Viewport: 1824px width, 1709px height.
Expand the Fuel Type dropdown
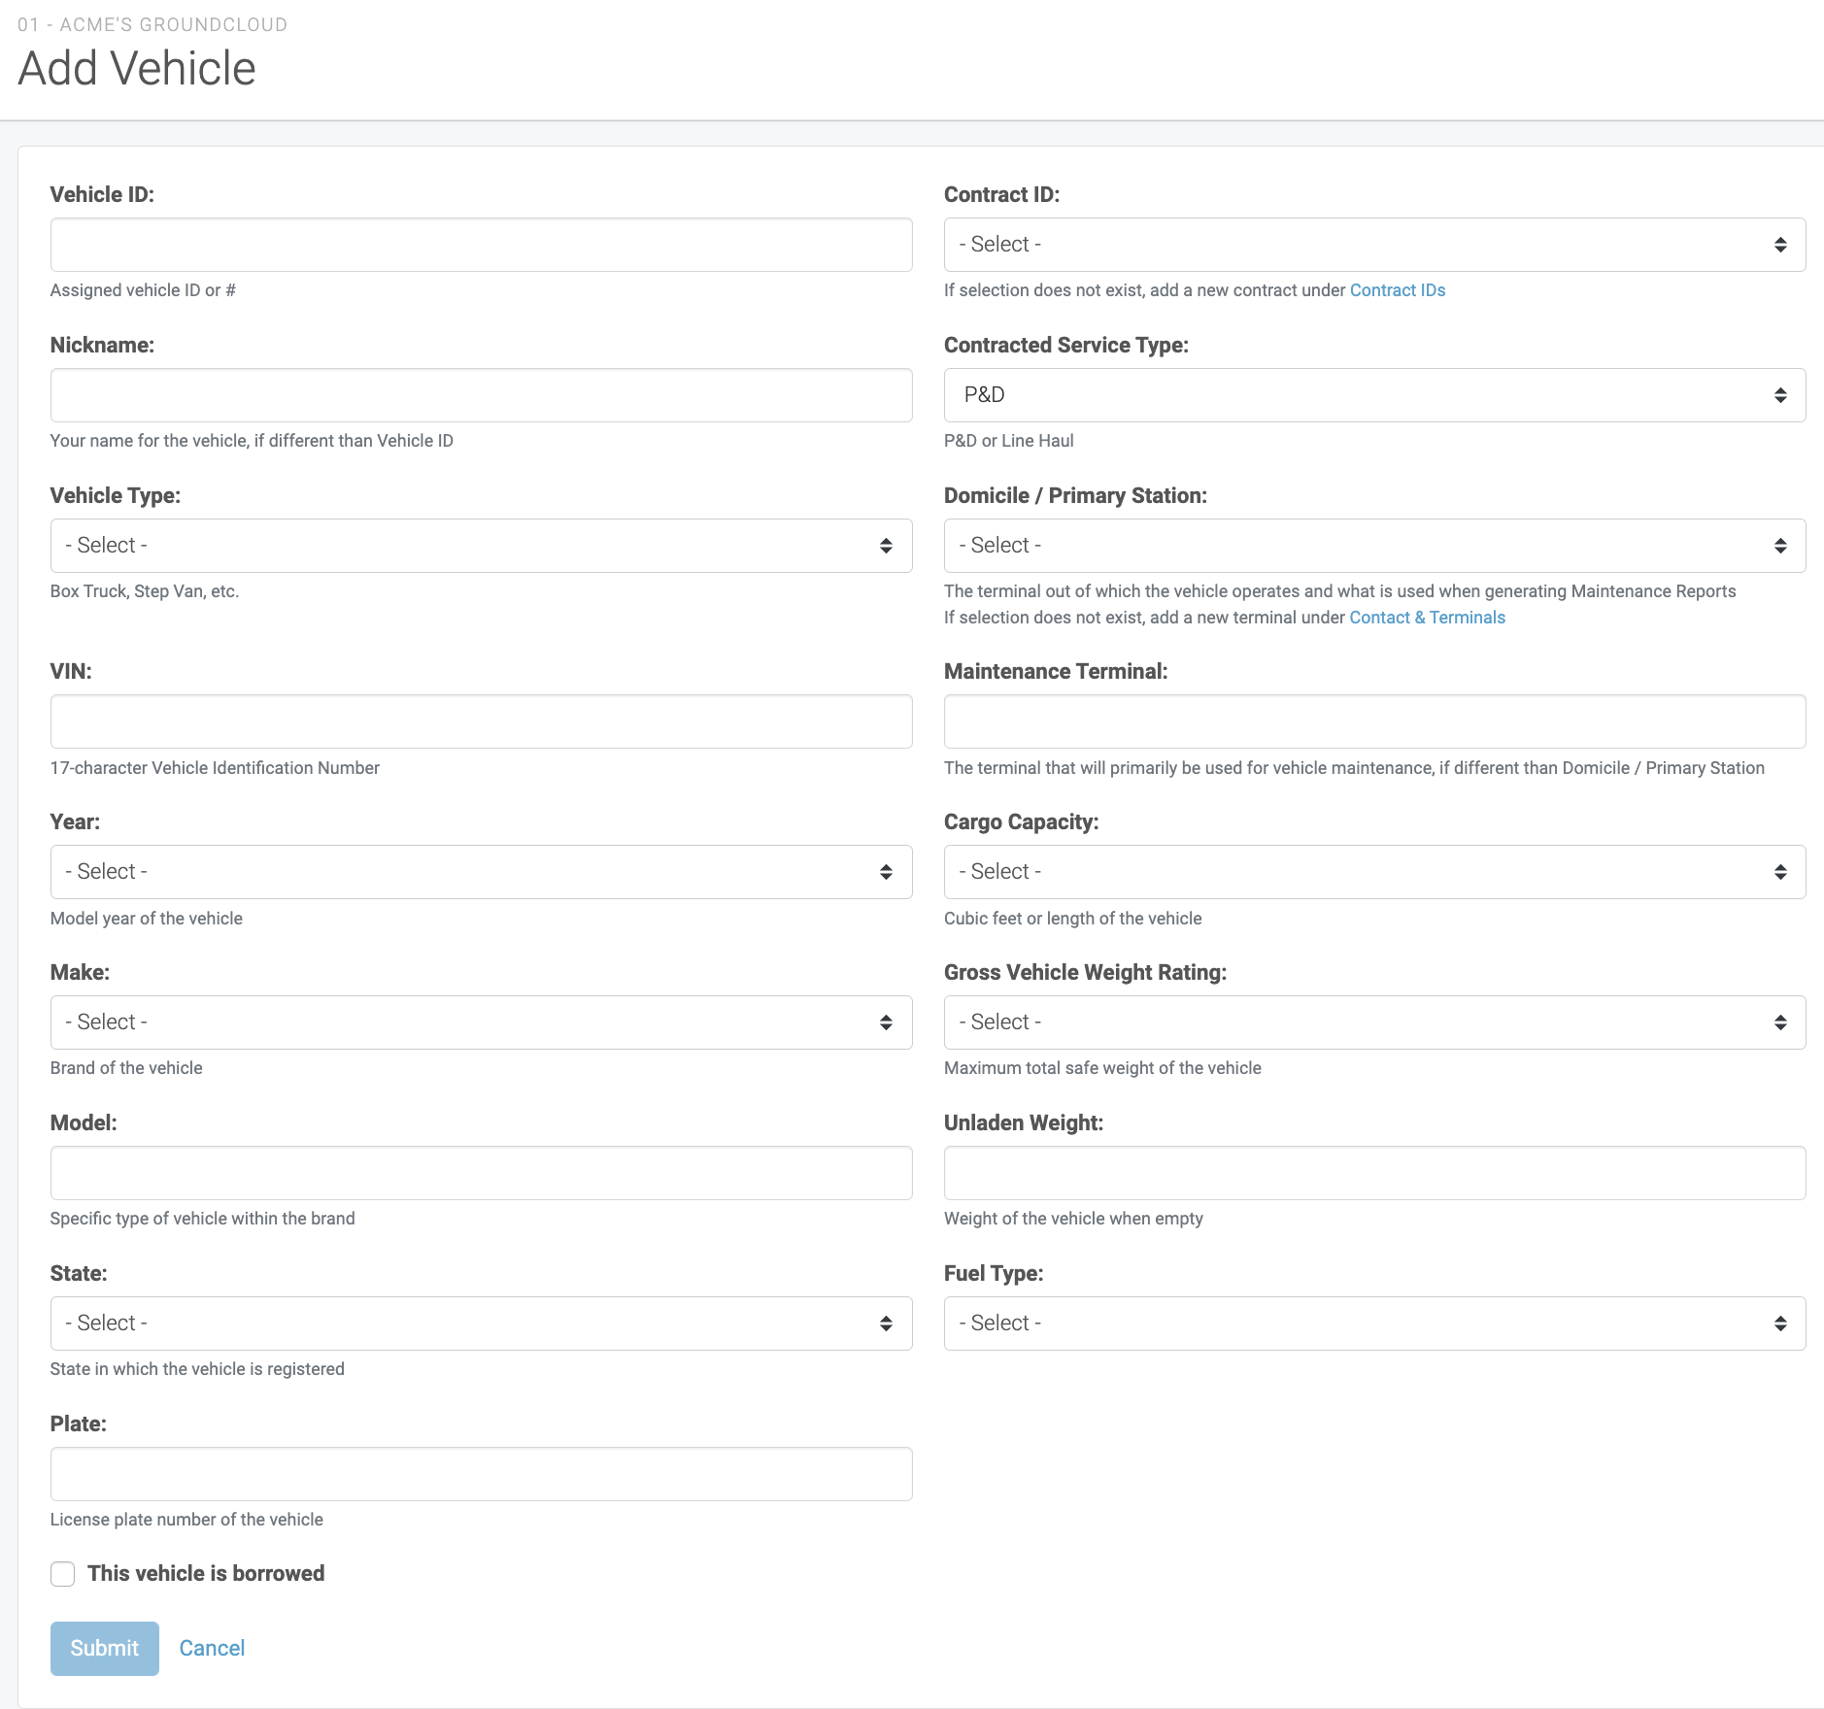click(1373, 1324)
